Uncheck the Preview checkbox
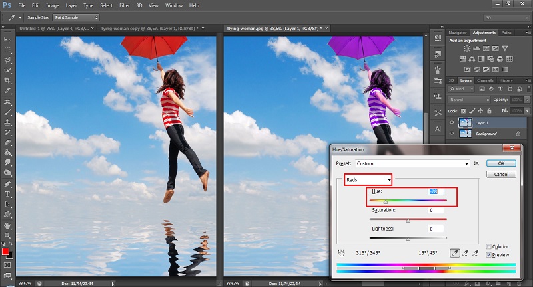The image size is (533, 287). [x=489, y=255]
